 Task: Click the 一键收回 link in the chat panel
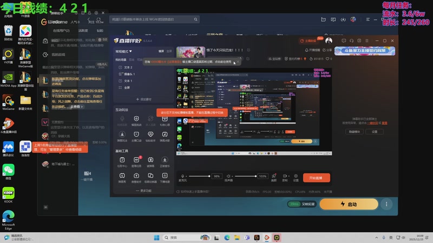372,123
